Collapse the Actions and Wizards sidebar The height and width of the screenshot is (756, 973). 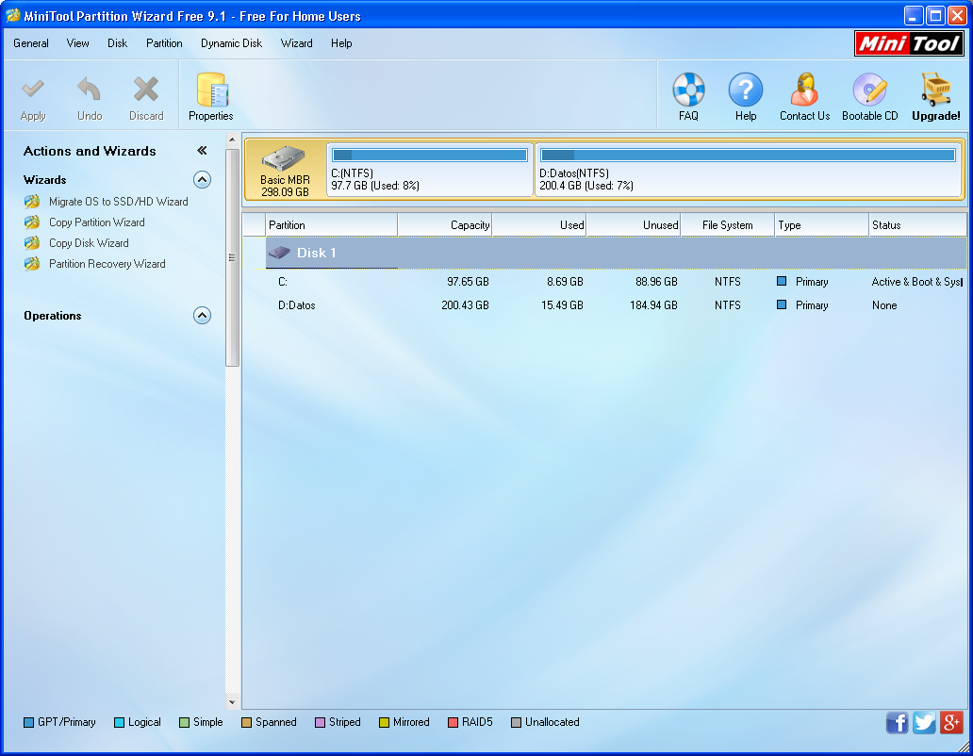coord(201,149)
